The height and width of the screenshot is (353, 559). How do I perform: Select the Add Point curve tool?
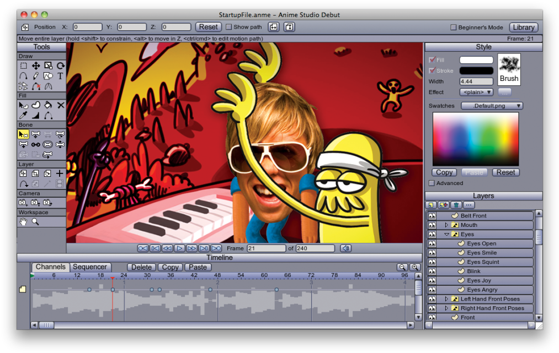point(24,76)
